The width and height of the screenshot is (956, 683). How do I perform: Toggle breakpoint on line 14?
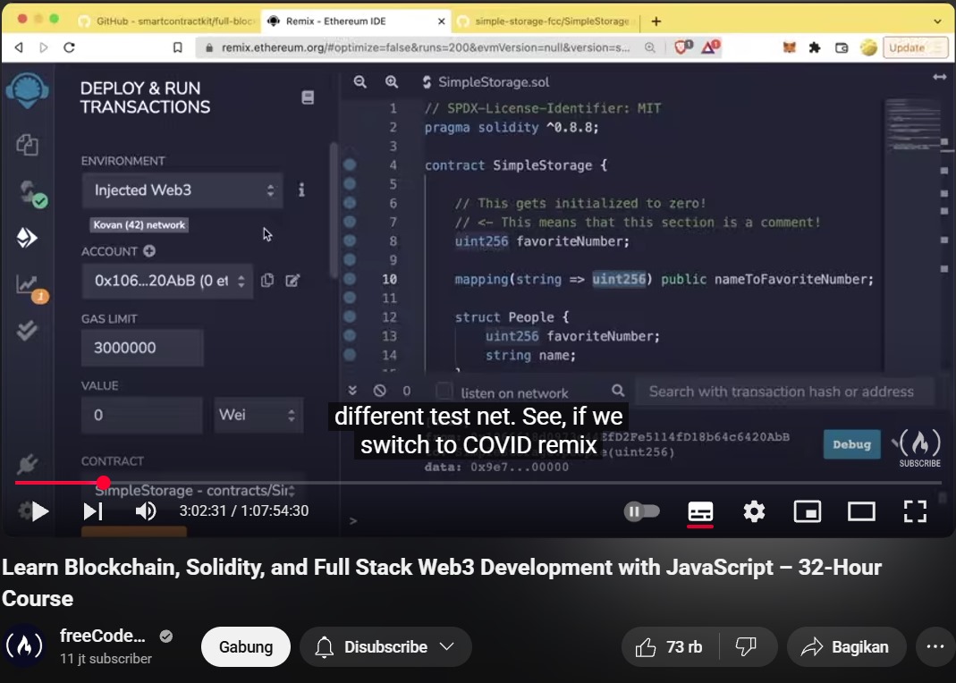pyautogui.click(x=350, y=355)
